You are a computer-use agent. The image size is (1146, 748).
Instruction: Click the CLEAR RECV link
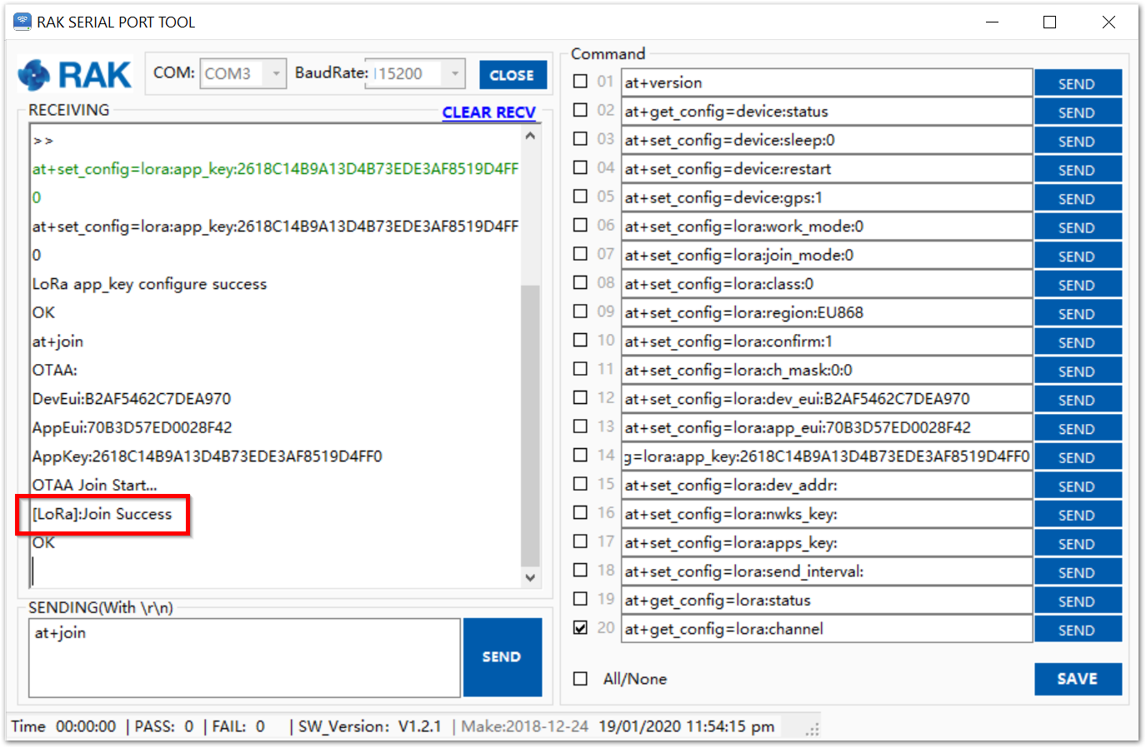(x=488, y=112)
